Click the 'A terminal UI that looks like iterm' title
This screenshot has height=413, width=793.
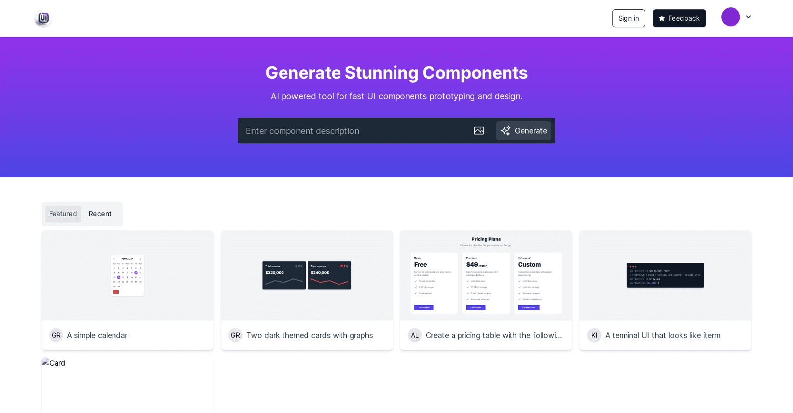pyautogui.click(x=663, y=335)
